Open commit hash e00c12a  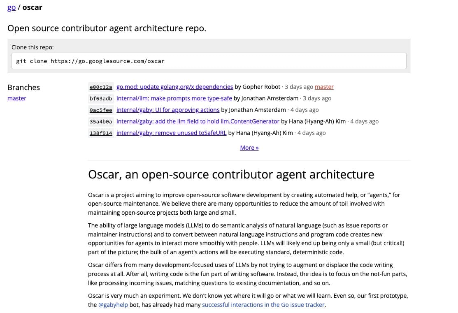101,87
